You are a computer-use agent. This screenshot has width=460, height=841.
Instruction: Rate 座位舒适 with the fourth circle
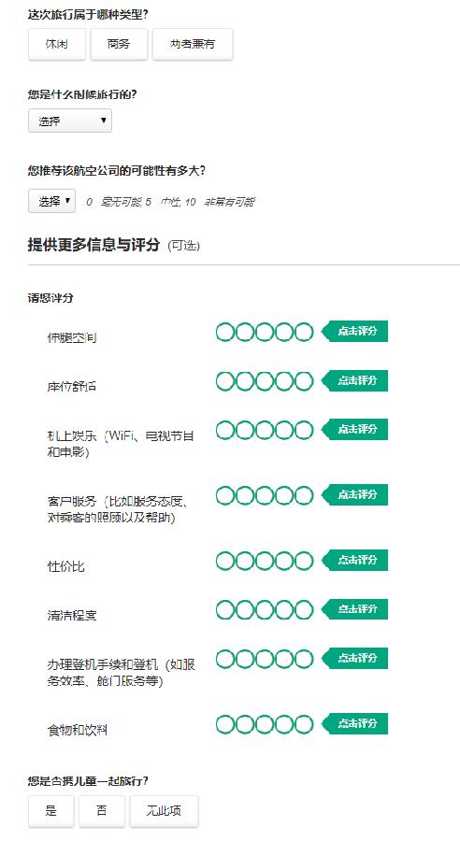click(284, 381)
